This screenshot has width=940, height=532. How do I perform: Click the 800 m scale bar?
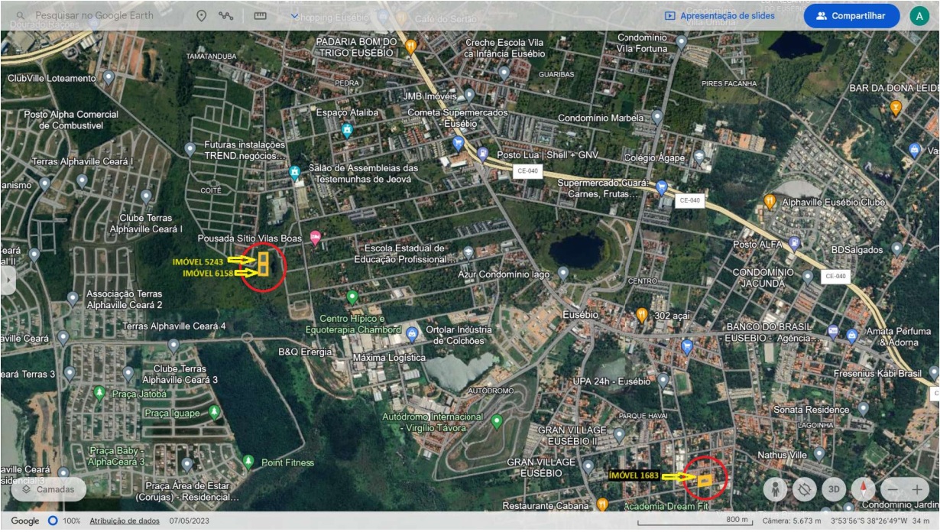(696, 521)
